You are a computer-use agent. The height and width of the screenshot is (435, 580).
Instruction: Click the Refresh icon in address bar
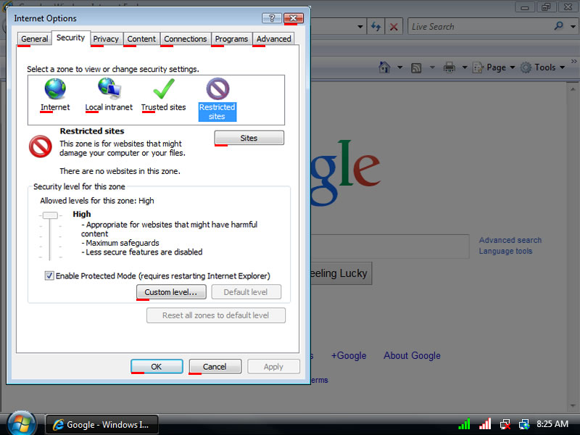coord(376,27)
